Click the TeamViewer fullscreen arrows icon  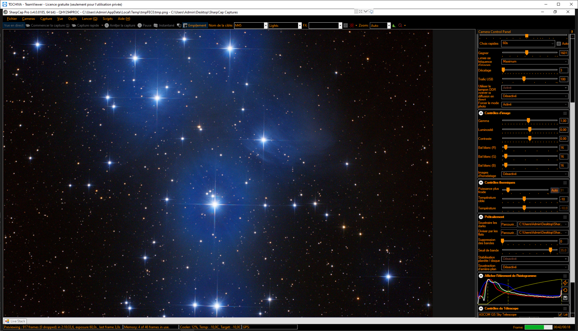361,12
